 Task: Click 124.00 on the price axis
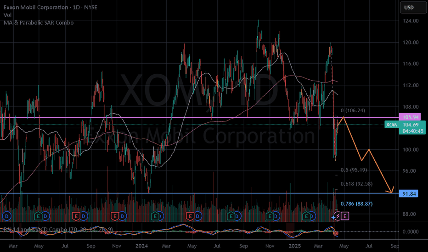[x=411, y=21]
